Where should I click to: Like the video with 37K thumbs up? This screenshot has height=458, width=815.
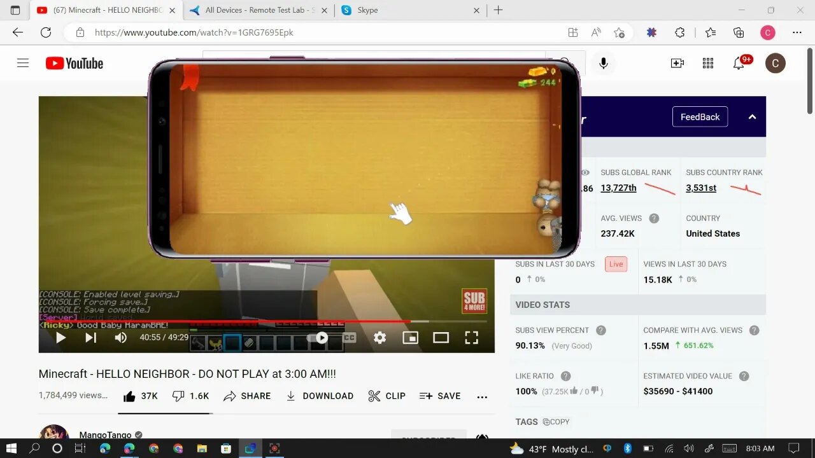coord(140,396)
